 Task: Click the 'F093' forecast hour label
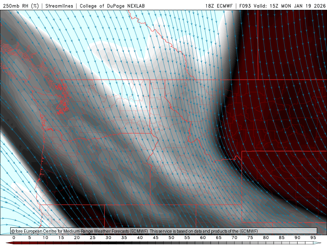(245, 6)
